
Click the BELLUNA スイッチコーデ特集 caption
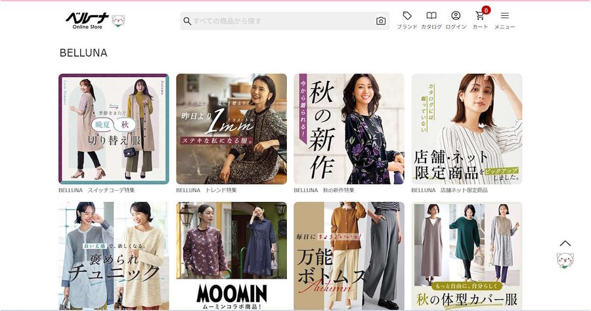tap(97, 190)
